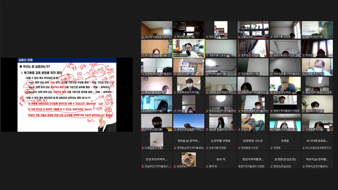Select the highlighted active speaker video tile
This screenshot has height=190, width=338.
189,48
